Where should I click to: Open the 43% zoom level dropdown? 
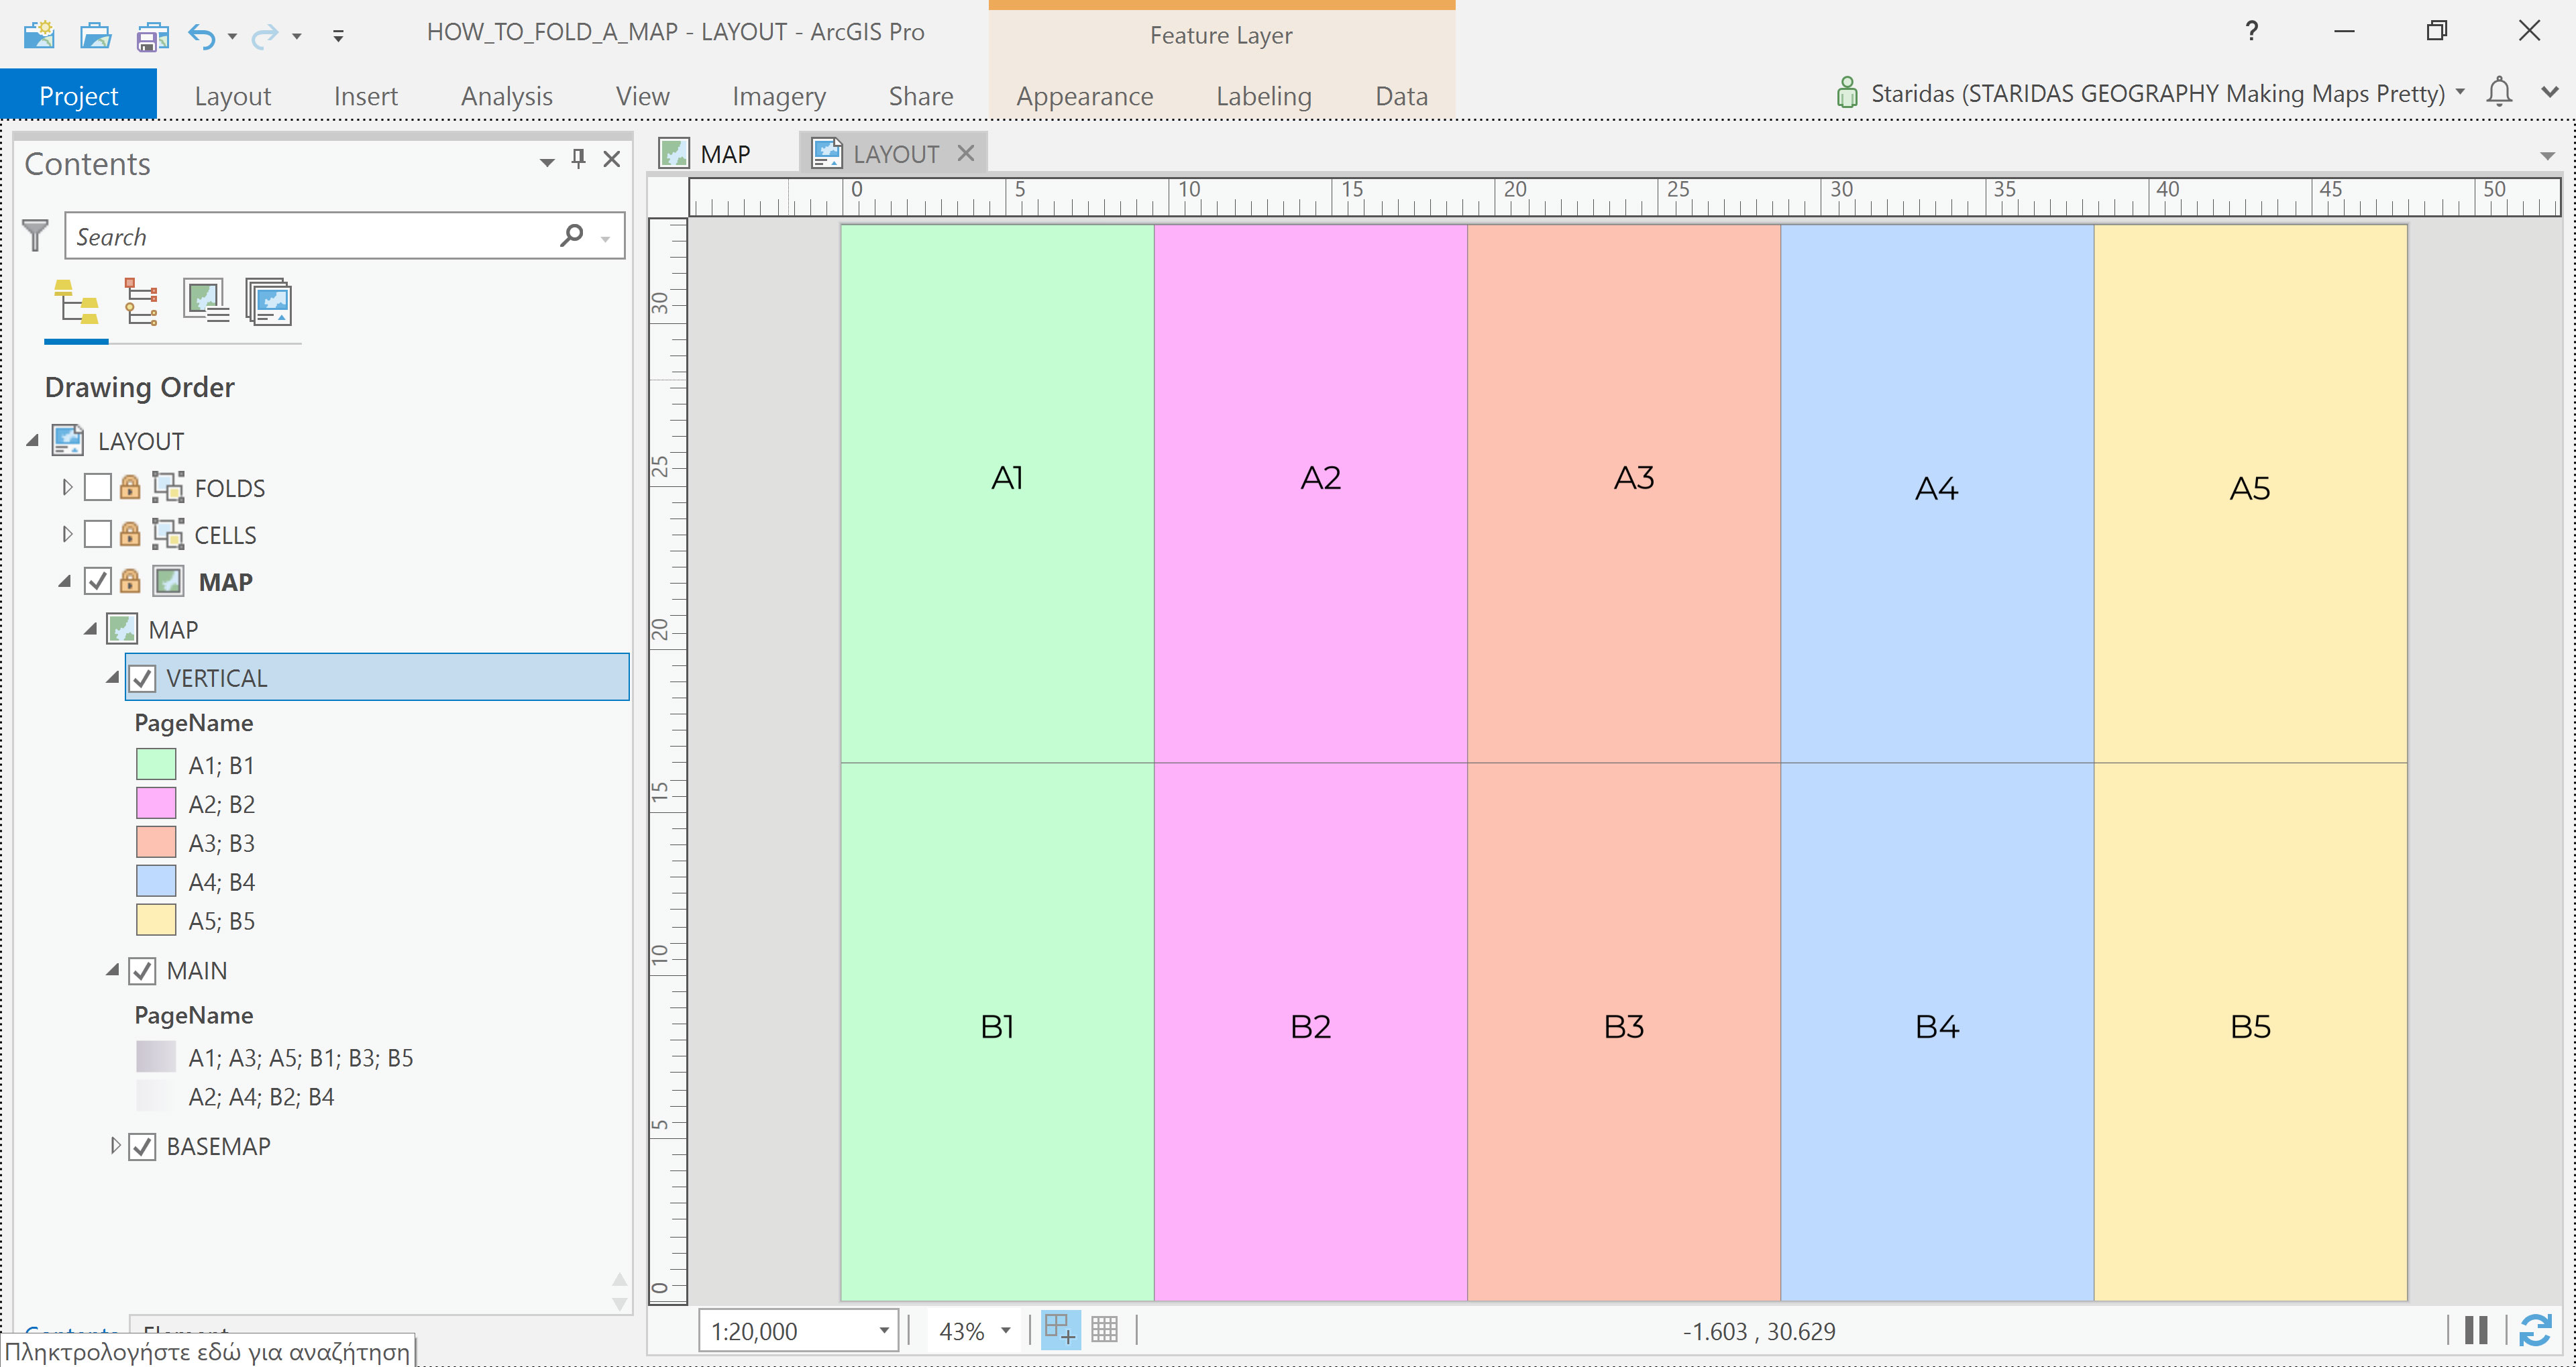(1006, 1331)
